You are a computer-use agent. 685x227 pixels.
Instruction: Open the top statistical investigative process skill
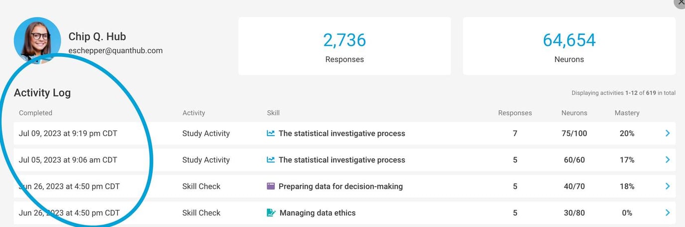click(x=342, y=133)
